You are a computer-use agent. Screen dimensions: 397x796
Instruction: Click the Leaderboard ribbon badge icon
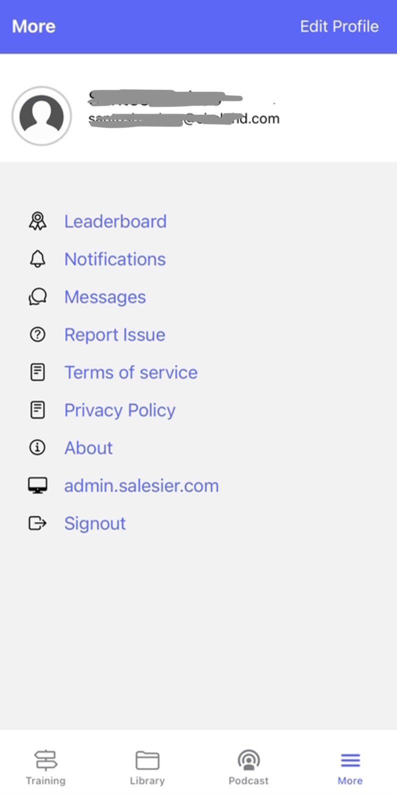pos(37,221)
